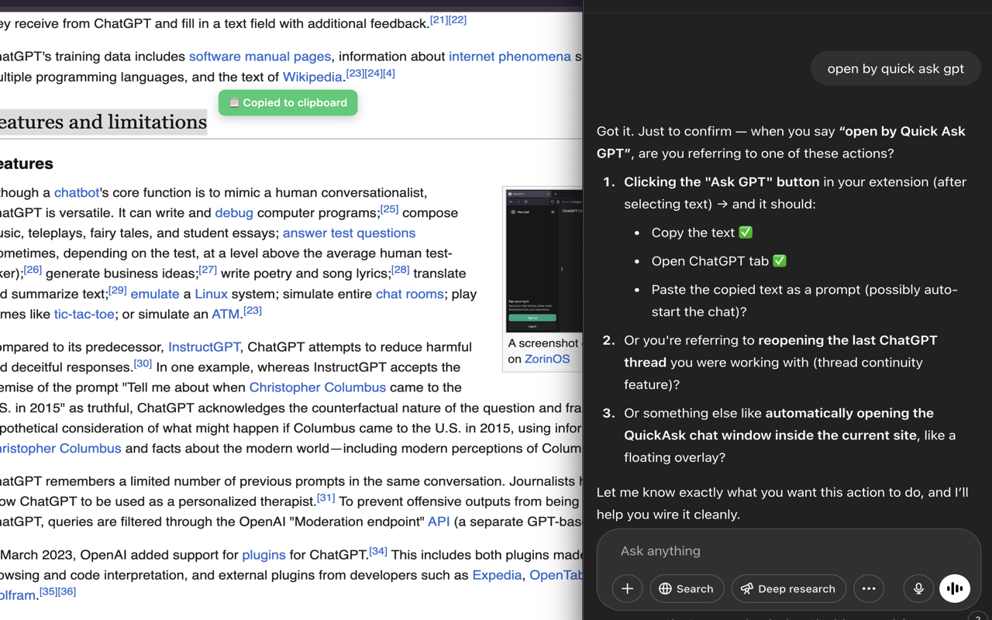The image size is (992, 620).
Task: Jump to citation [29] after summarize text
Action: pyautogui.click(x=117, y=290)
